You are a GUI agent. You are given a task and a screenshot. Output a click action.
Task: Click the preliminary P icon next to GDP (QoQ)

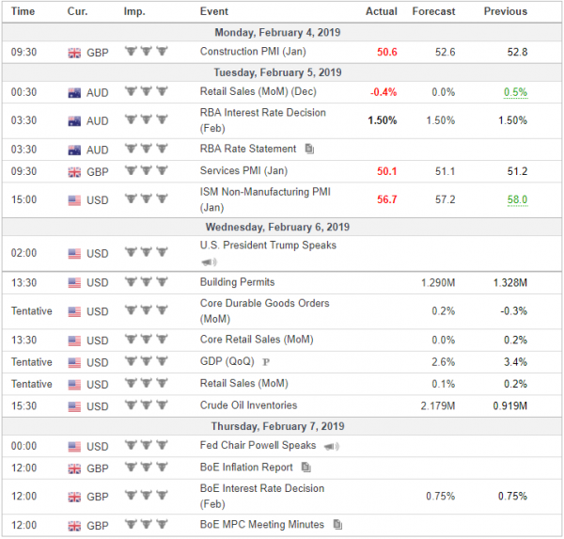coord(266,362)
